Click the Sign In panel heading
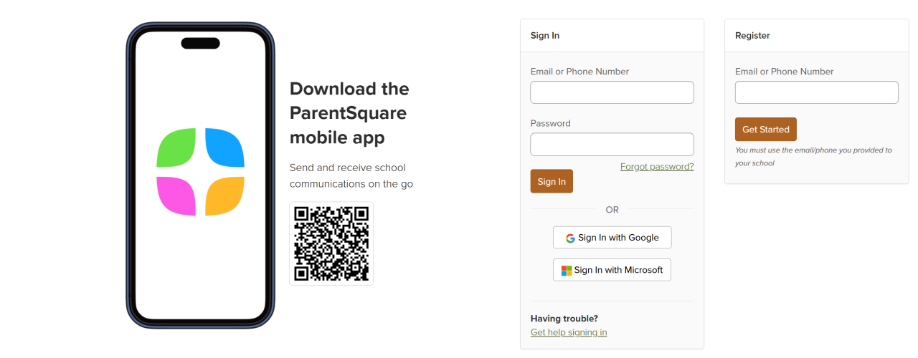918x358 pixels. click(545, 36)
